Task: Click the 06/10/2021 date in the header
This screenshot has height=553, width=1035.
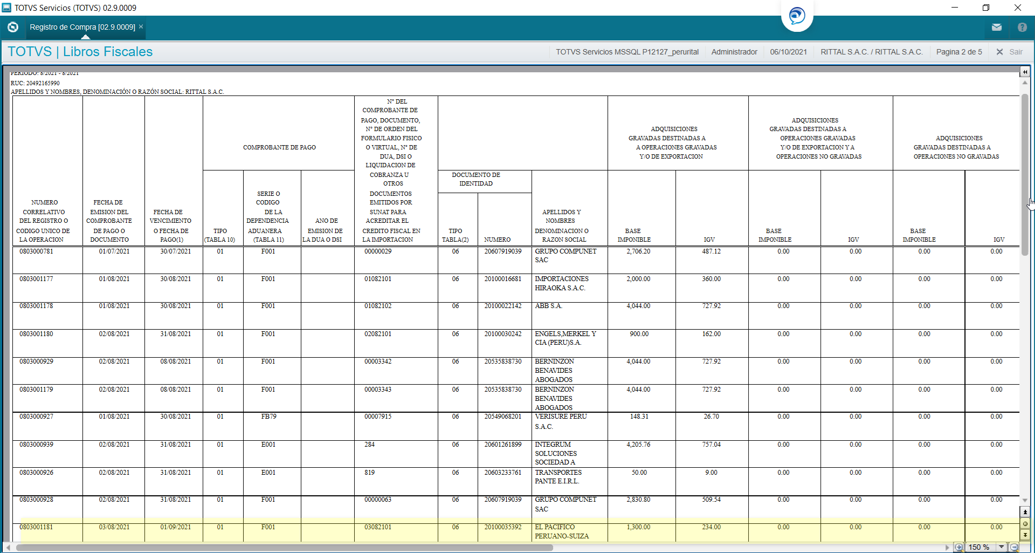Action: click(789, 52)
